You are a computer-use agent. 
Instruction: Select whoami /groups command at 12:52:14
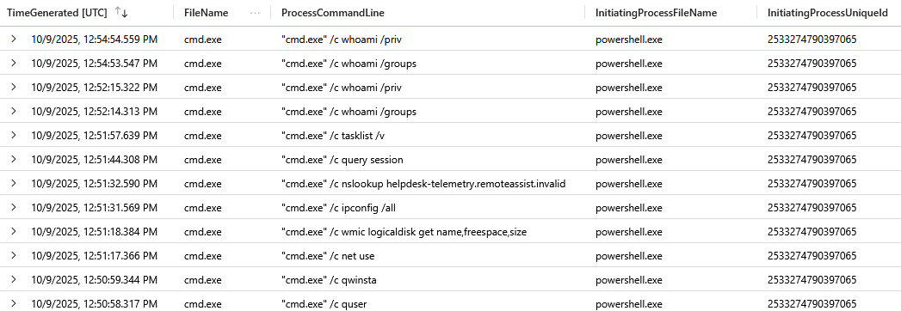[349, 112]
